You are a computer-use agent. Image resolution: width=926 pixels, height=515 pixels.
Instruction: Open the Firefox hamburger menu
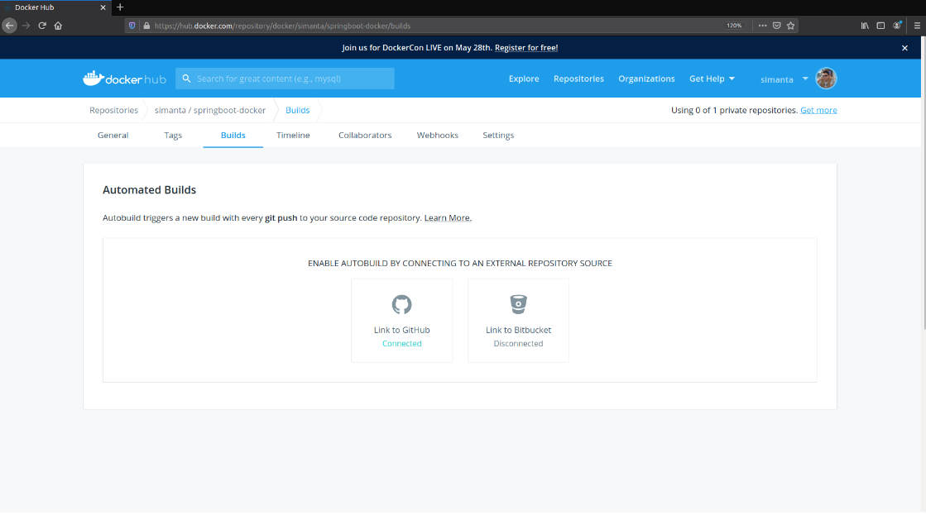point(917,26)
